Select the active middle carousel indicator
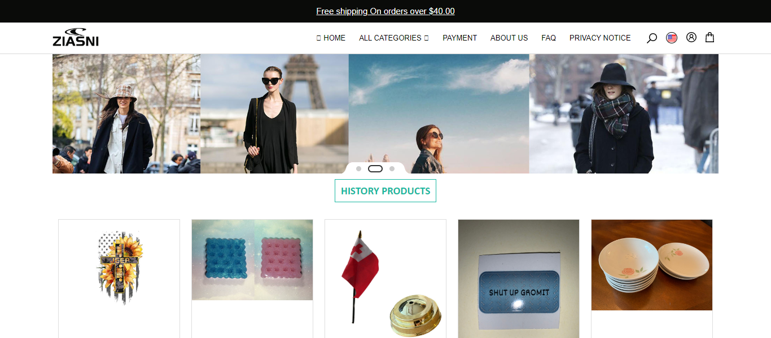The height and width of the screenshot is (338, 771). coord(375,169)
